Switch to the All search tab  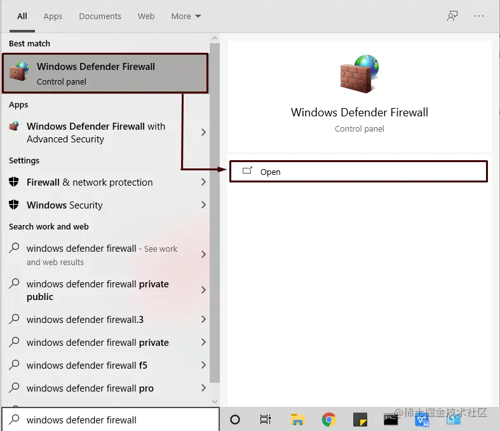[x=22, y=17]
